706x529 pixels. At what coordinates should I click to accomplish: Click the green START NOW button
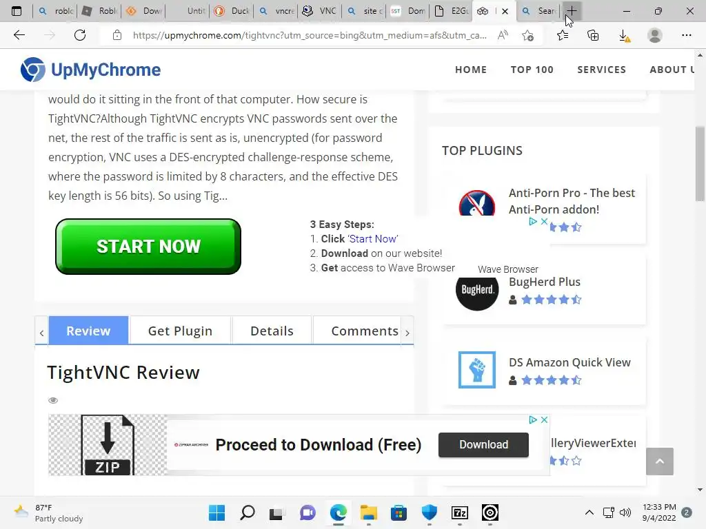pos(148,247)
